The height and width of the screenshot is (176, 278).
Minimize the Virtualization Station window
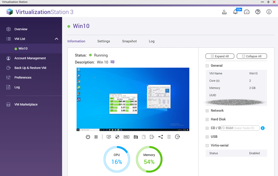tap(262, 2)
